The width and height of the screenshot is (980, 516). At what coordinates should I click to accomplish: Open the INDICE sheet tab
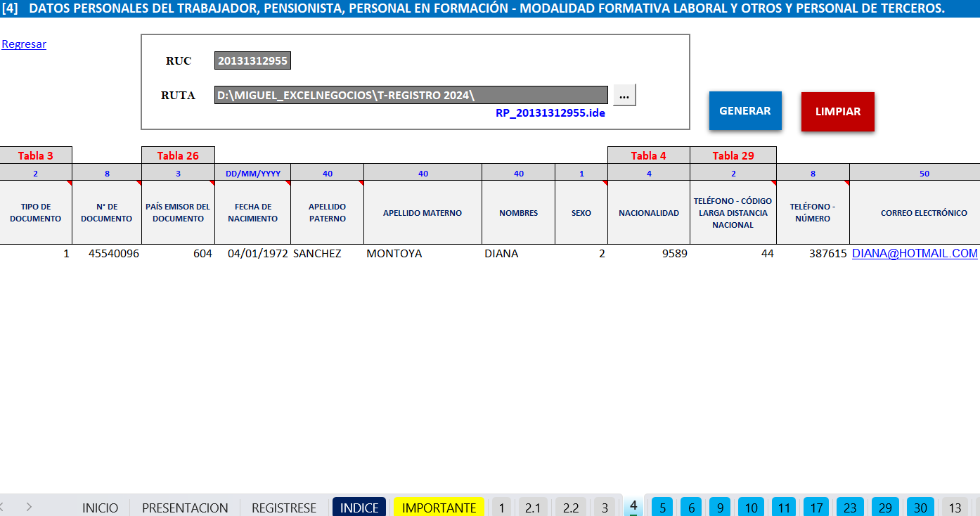point(359,508)
